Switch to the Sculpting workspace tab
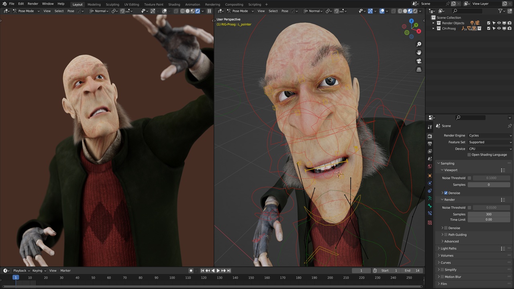The image size is (514, 289). point(112,4)
